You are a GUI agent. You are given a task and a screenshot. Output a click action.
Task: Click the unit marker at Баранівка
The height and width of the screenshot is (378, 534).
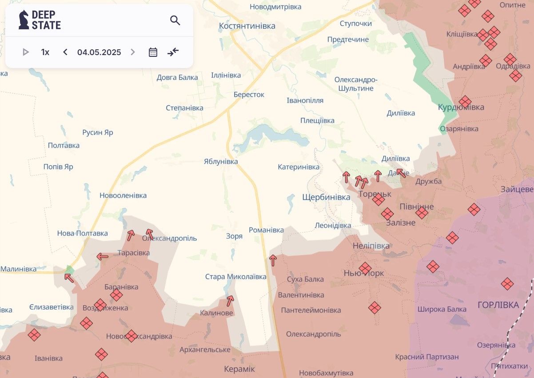[116, 295]
